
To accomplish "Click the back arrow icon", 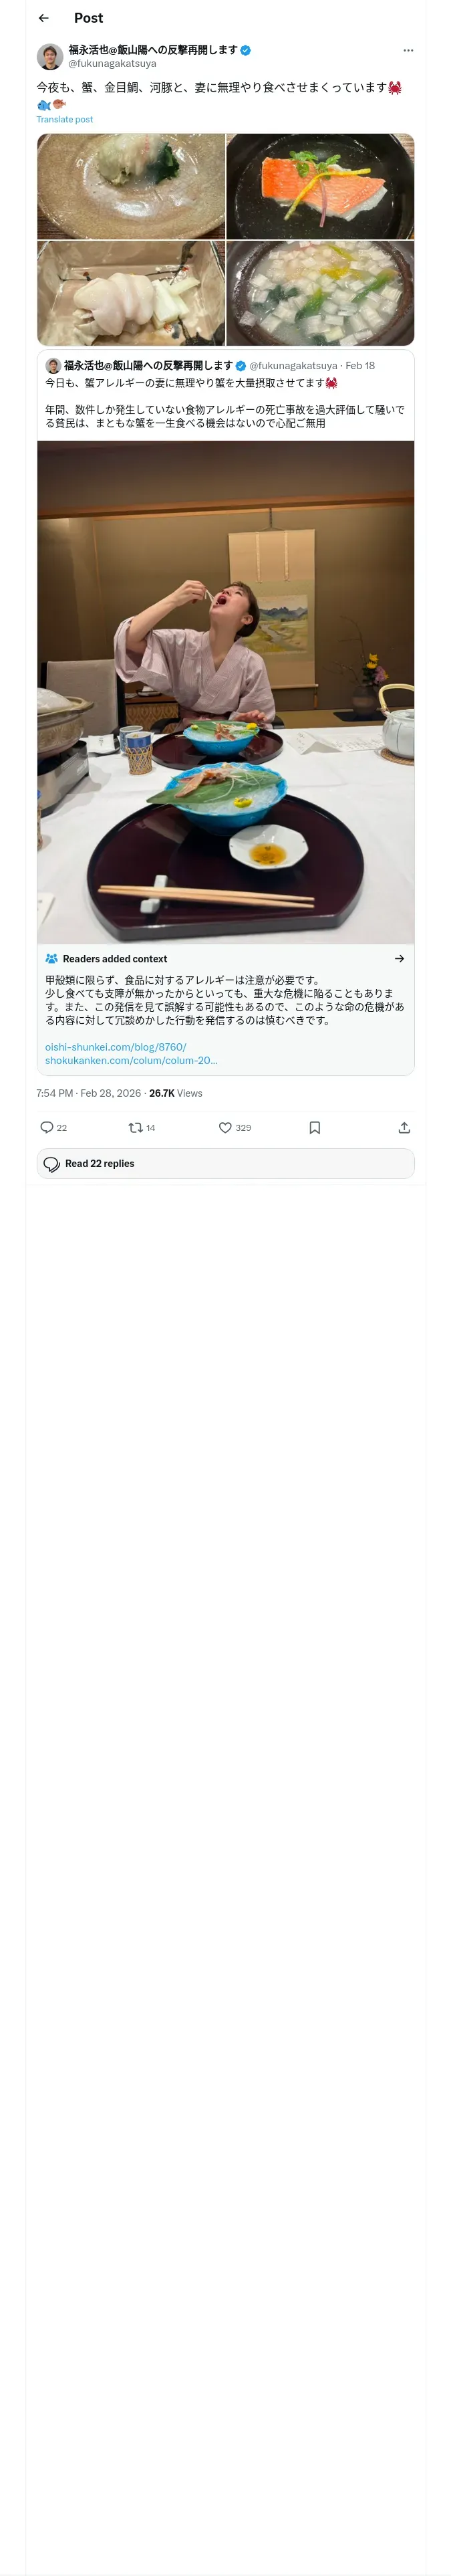I will pyautogui.click(x=43, y=18).
